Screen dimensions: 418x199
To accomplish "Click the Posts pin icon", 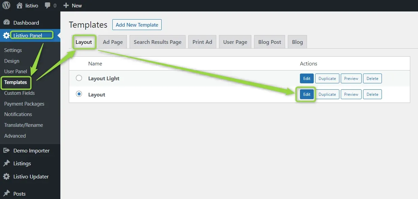I will tap(6, 194).
